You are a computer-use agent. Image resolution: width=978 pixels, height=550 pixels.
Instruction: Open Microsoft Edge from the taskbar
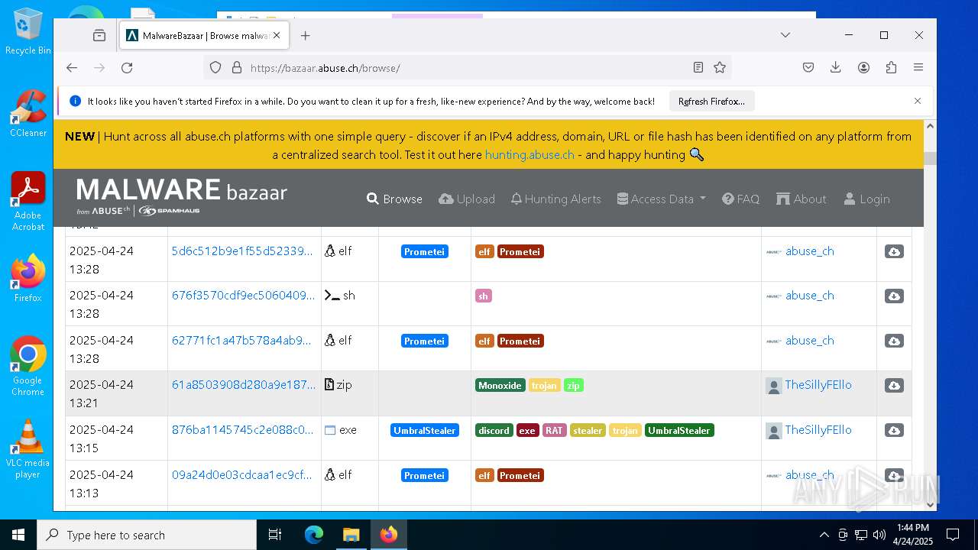click(314, 535)
